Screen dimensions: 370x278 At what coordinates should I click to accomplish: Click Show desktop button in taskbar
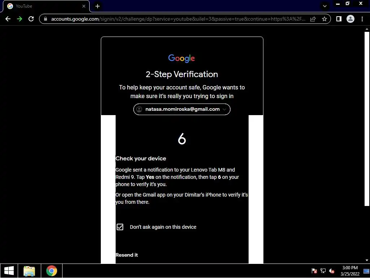(x=366, y=271)
